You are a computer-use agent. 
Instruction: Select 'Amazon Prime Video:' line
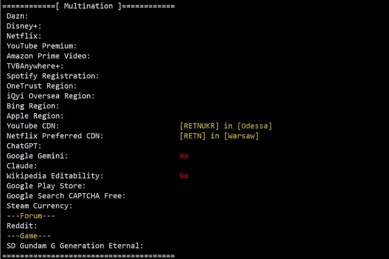click(x=48, y=56)
